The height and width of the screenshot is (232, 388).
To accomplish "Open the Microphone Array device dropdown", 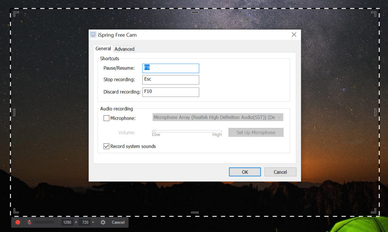I will point(218,117).
